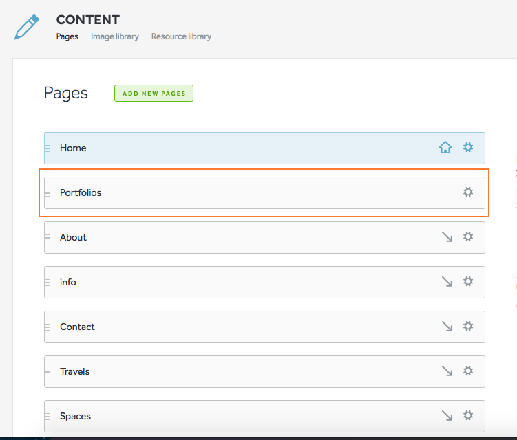Select the Portfolios page row
Viewport: 517px width, 440px height.
[x=241, y=192]
